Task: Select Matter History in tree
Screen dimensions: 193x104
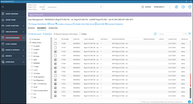Action: click(35, 43)
